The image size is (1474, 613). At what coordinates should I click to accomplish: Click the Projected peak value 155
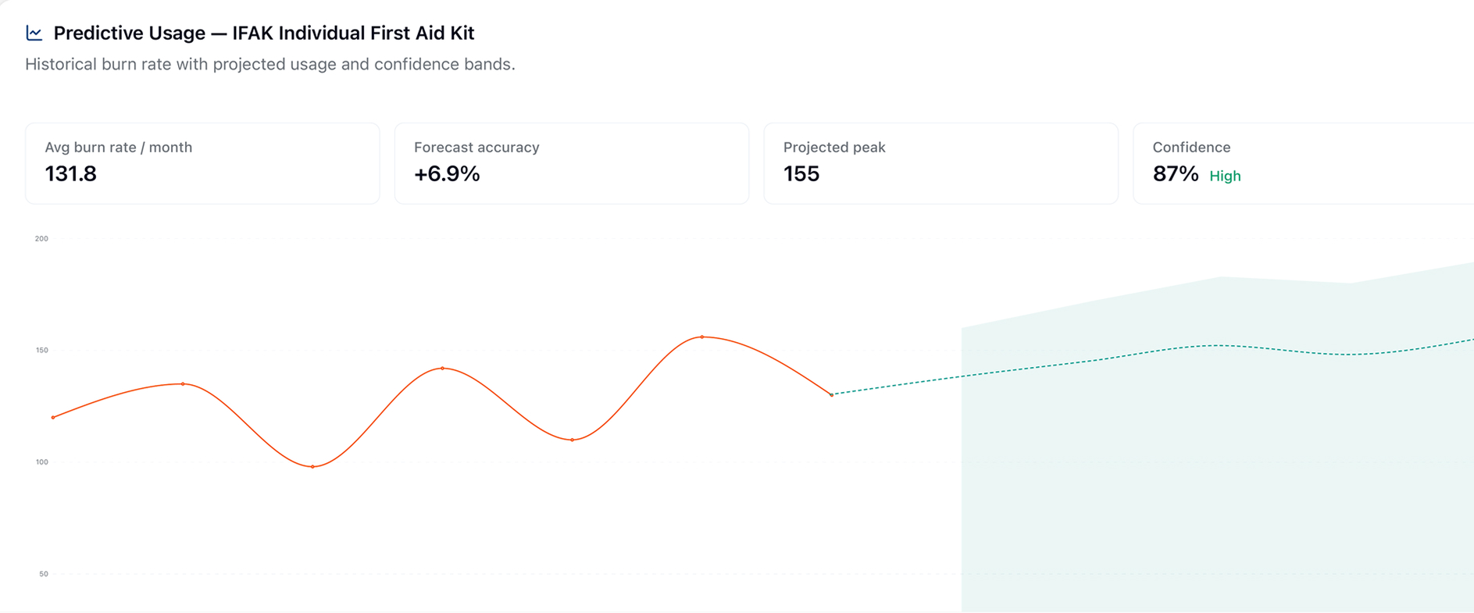pos(801,173)
